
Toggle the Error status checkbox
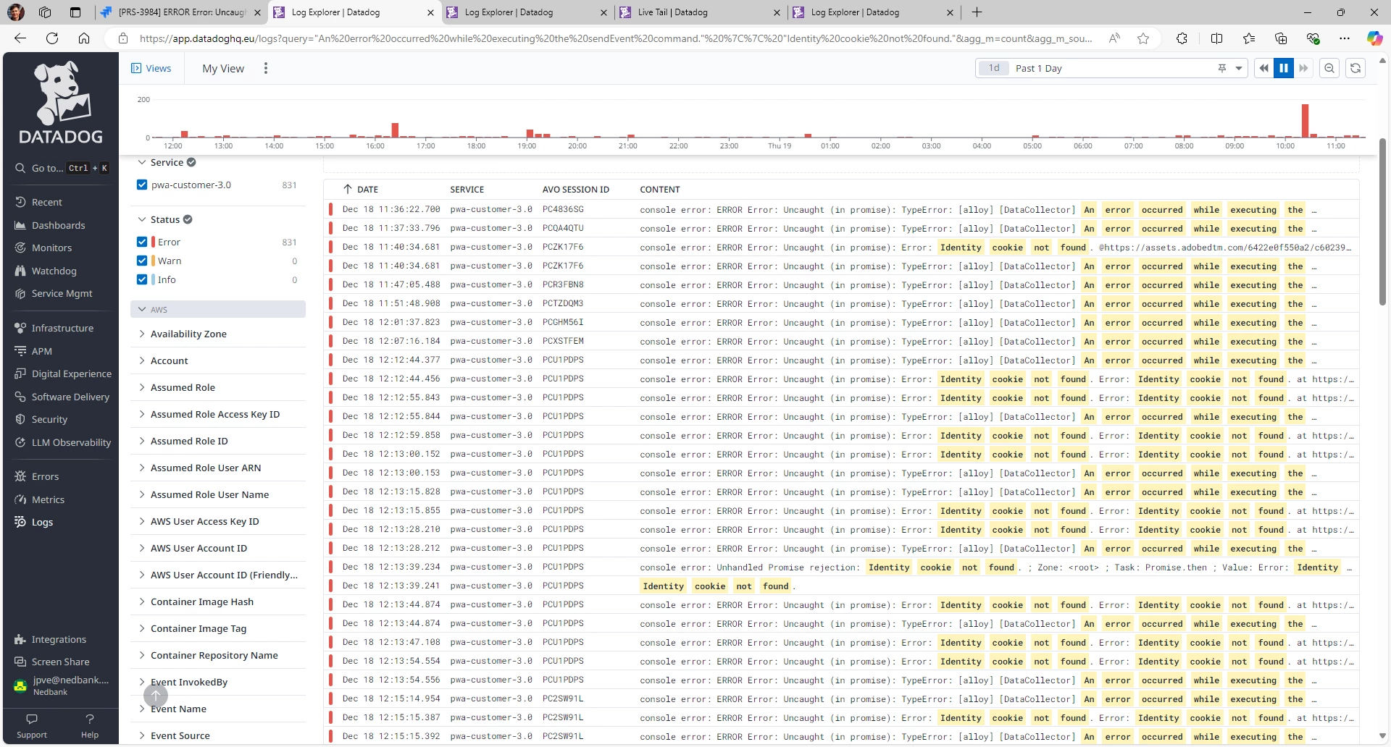pos(142,242)
